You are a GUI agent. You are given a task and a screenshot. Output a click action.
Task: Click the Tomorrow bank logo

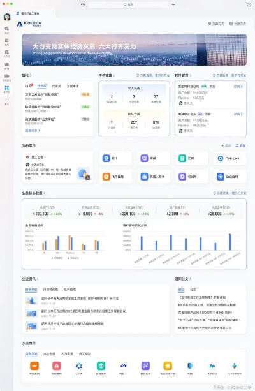pyautogui.click(x=29, y=24)
